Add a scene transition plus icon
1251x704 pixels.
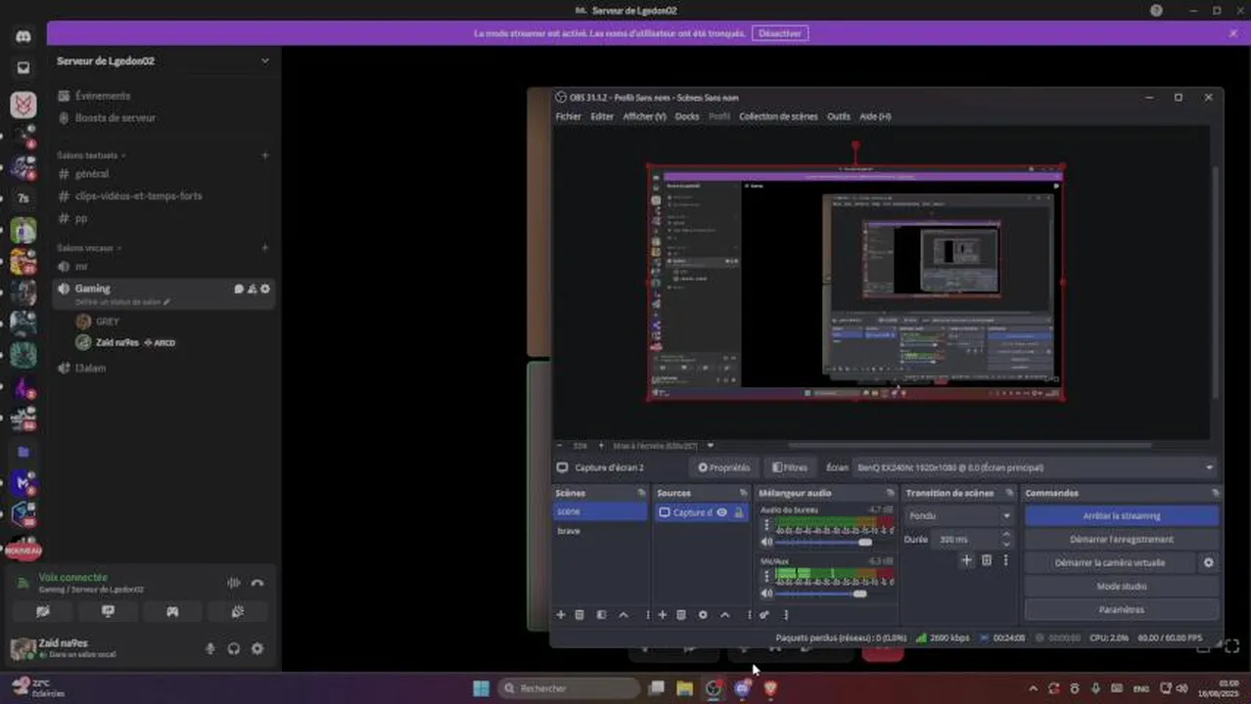click(967, 560)
